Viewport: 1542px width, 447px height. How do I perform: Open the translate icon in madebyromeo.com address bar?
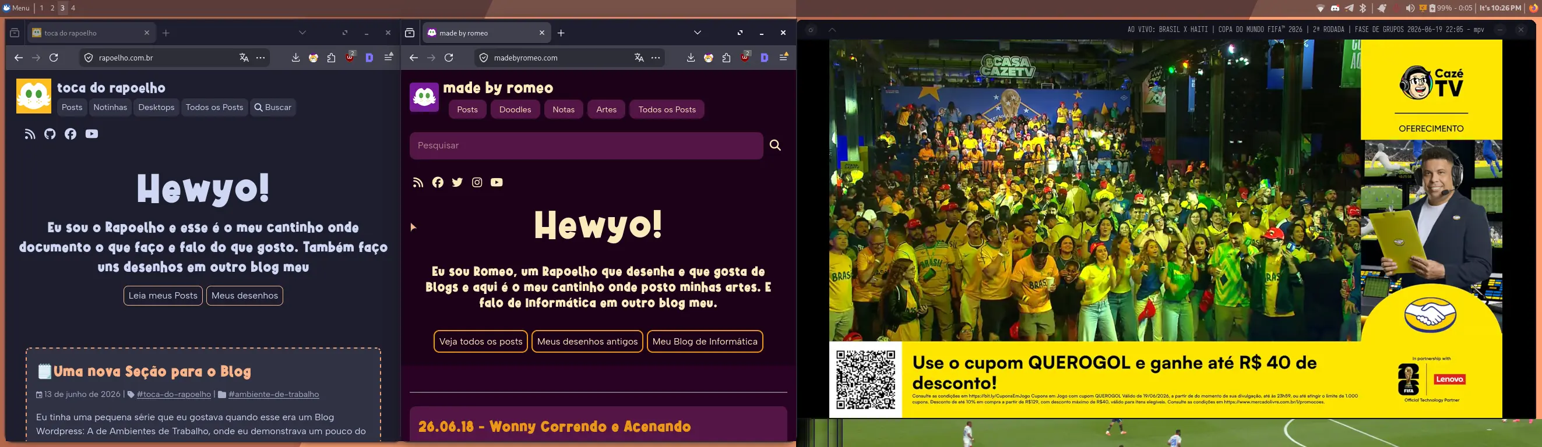(639, 58)
